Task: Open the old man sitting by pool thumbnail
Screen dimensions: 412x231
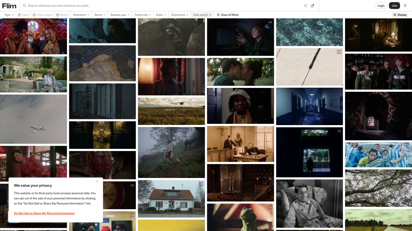Action: pos(33,74)
